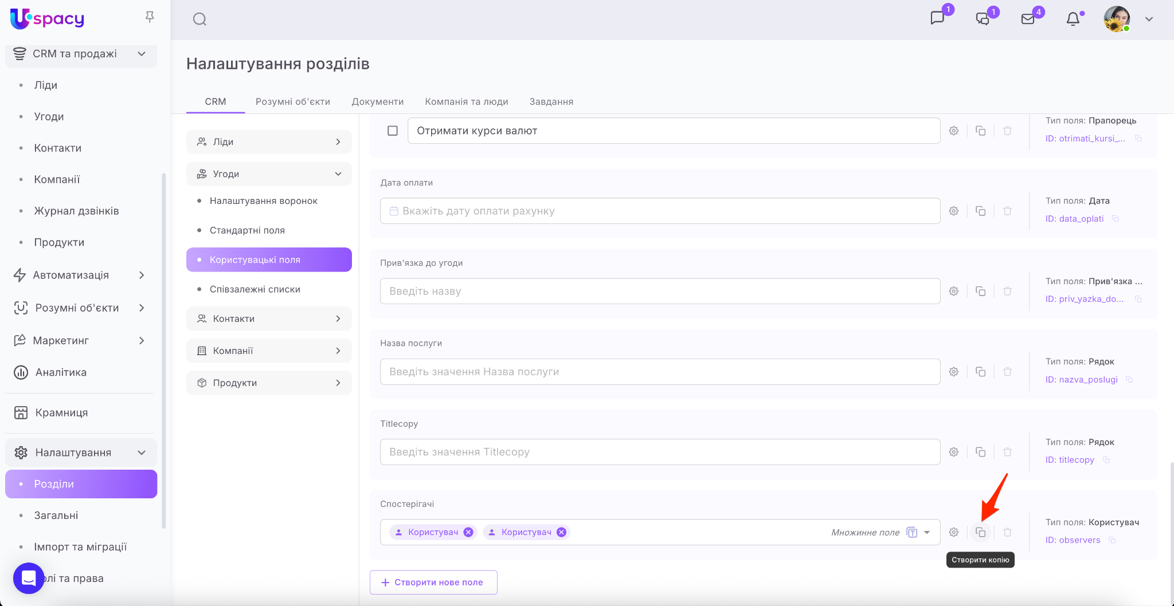Copy the observers field ID
This screenshot has height=606, width=1174.
point(1112,540)
